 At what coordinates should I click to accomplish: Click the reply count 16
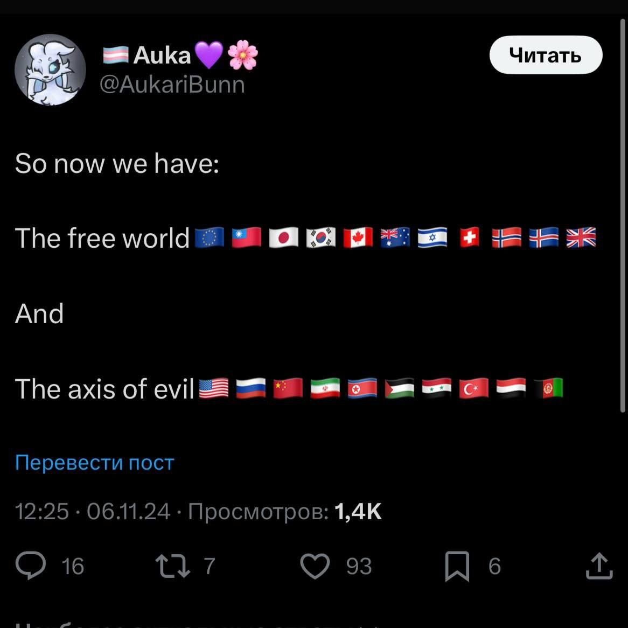coord(73,566)
